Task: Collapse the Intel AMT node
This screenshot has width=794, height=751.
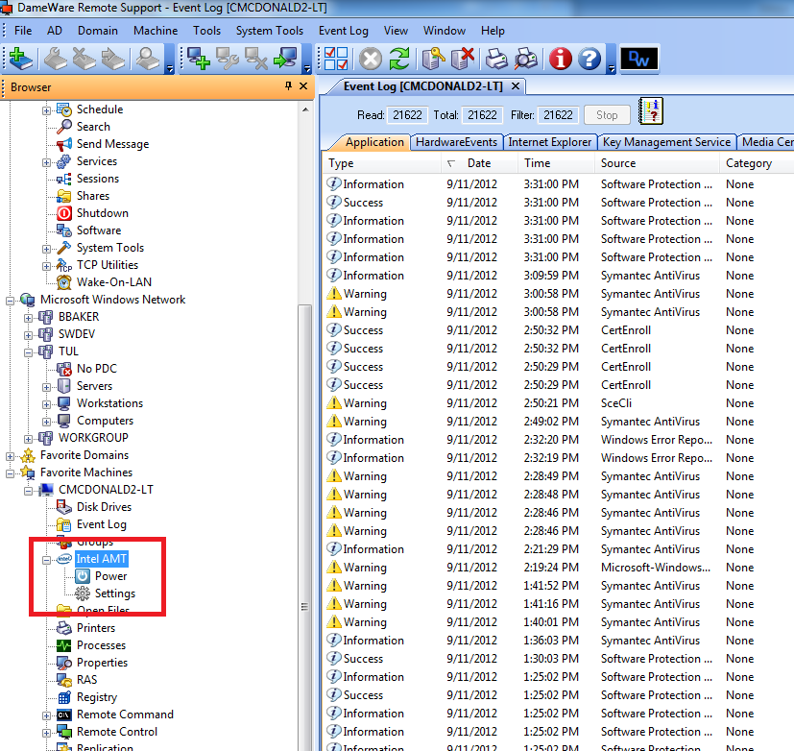Action: pyautogui.click(x=46, y=560)
